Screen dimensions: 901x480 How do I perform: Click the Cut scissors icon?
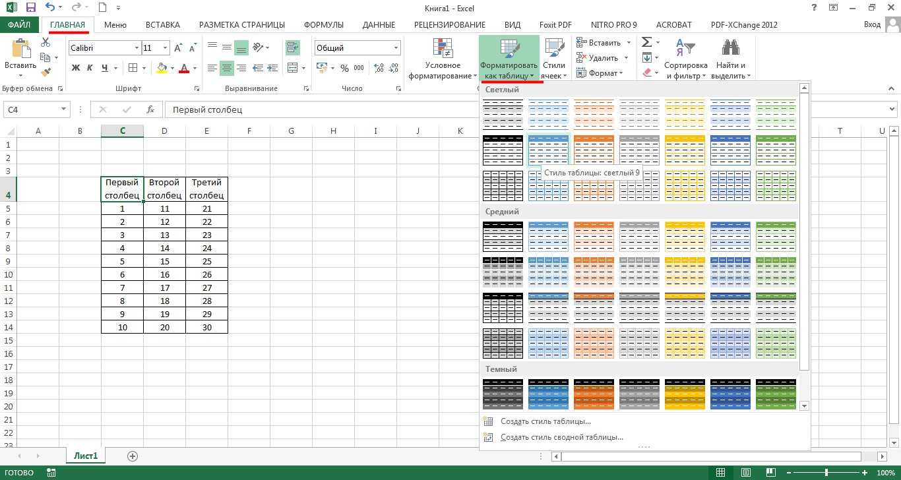(x=46, y=42)
